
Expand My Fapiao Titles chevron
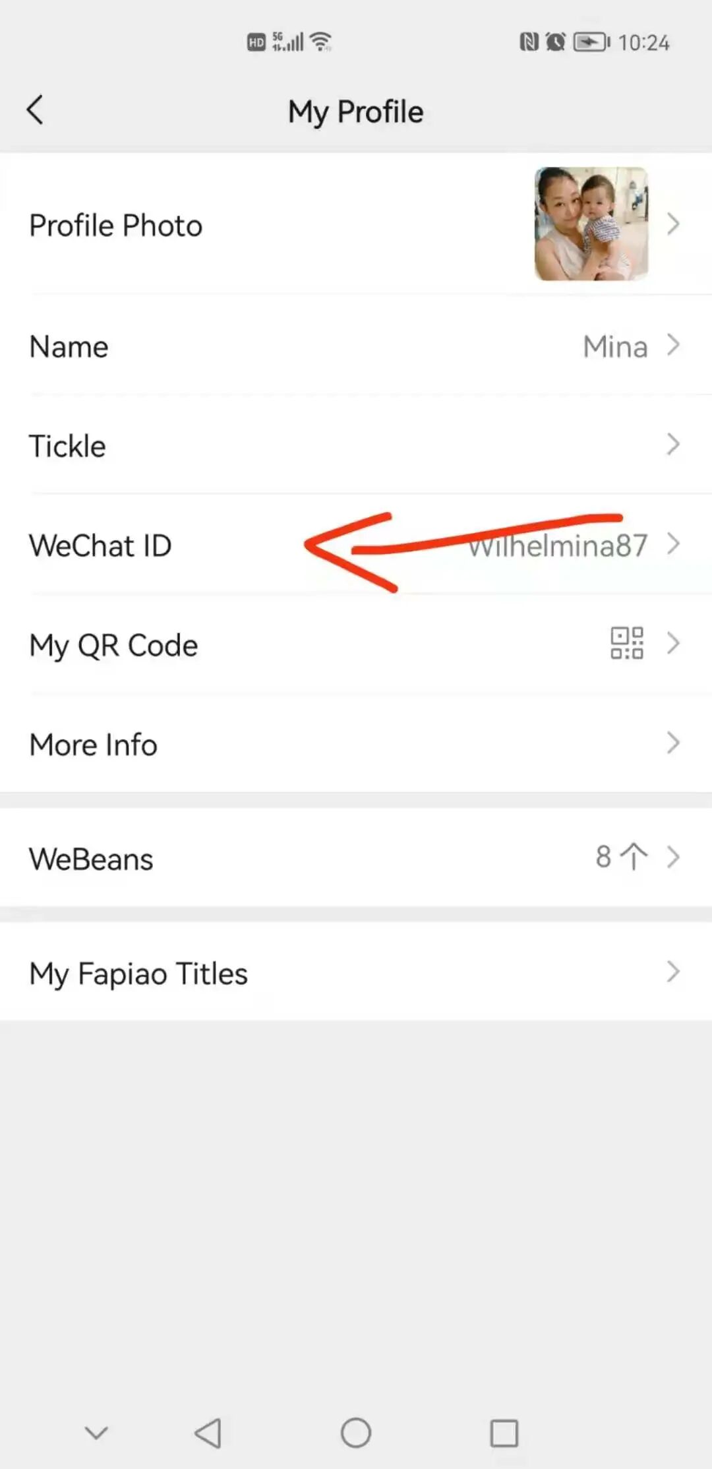tap(673, 972)
